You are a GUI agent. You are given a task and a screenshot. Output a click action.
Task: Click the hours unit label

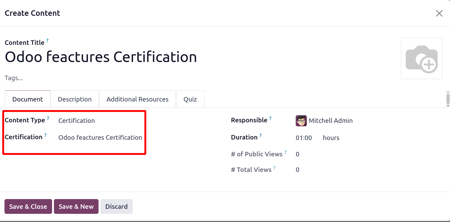[x=331, y=138]
